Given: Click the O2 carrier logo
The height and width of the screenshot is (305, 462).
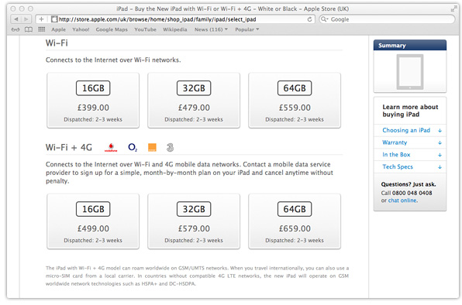Looking at the screenshot, I should 133,147.
